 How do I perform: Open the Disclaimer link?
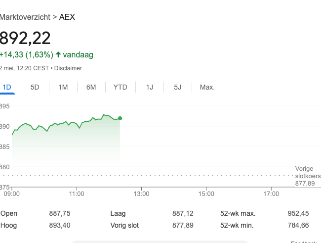(68, 68)
